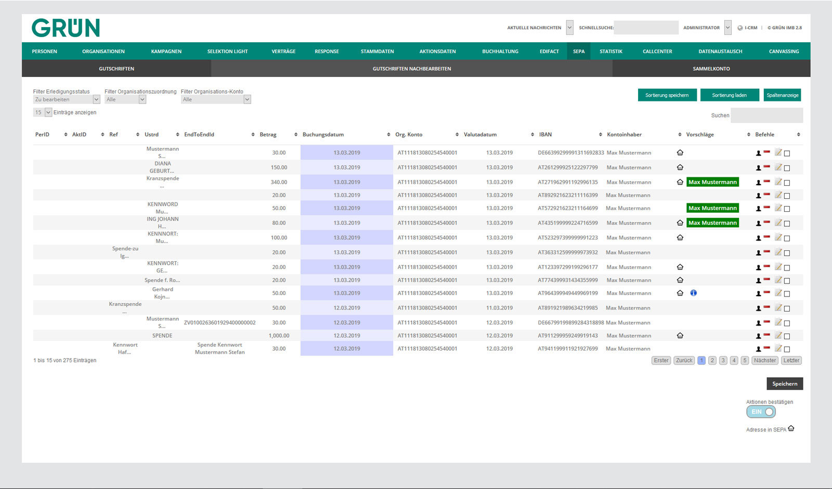Click the globe icon beside I-CRM

tap(740, 28)
